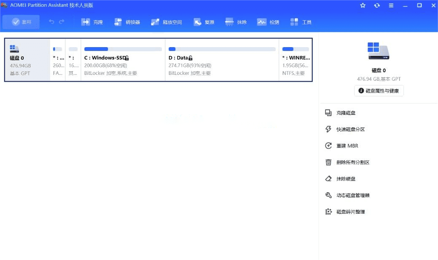Viewport: 438px width, 260px height.
Task: Click the AOMEI app logo in title bar
Action: tap(4, 5)
